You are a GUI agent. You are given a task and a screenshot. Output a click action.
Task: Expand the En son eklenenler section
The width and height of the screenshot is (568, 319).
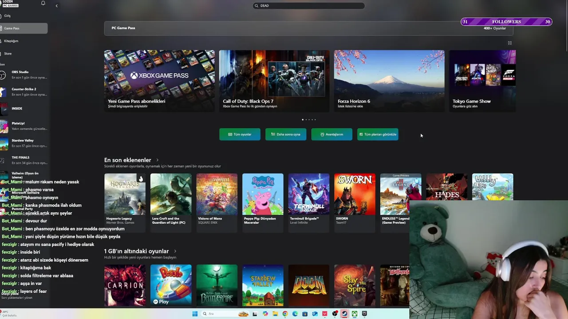157,160
